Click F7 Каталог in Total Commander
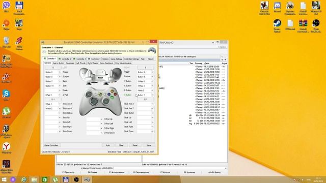This screenshot has width=326, height=183. tap(165, 172)
